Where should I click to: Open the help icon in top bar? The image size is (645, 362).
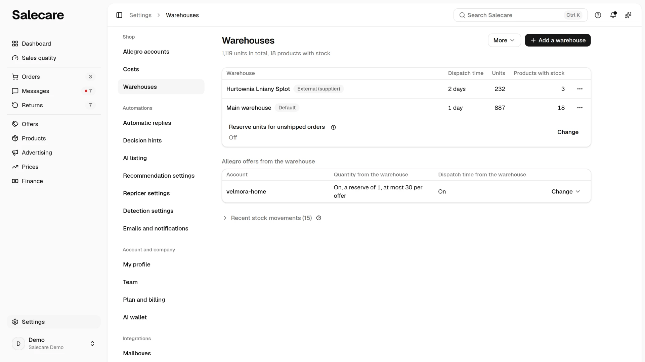tap(598, 15)
